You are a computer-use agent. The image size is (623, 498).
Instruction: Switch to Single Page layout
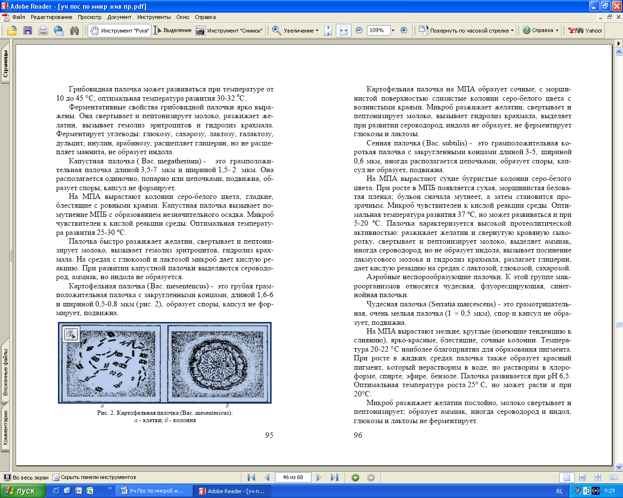click(567, 478)
